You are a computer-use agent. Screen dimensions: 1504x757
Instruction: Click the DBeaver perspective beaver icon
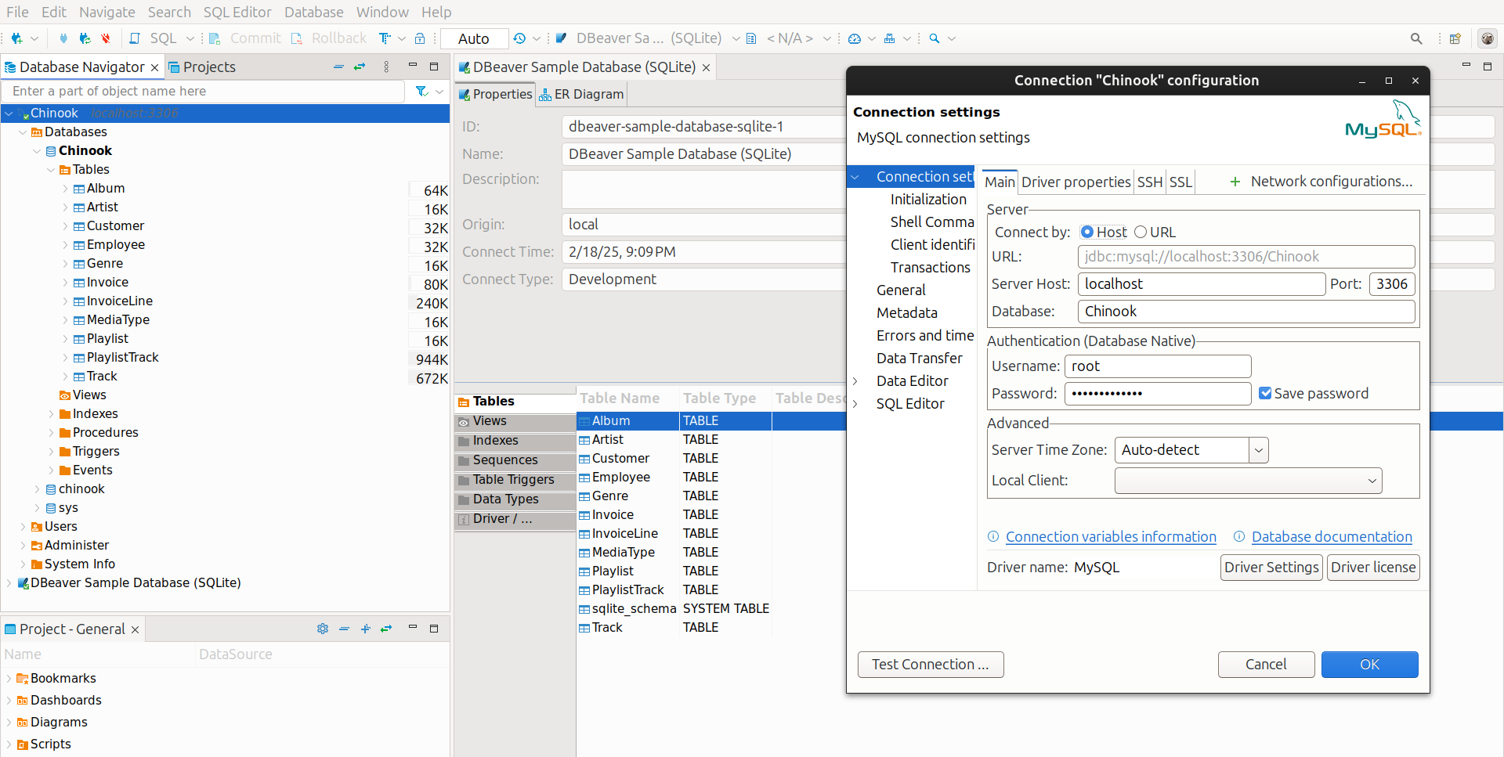1488,38
